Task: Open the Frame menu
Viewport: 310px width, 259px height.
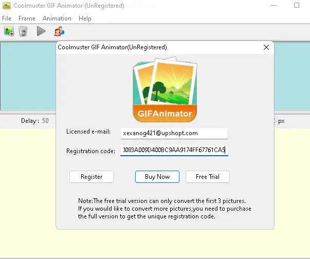Action: point(27,18)
